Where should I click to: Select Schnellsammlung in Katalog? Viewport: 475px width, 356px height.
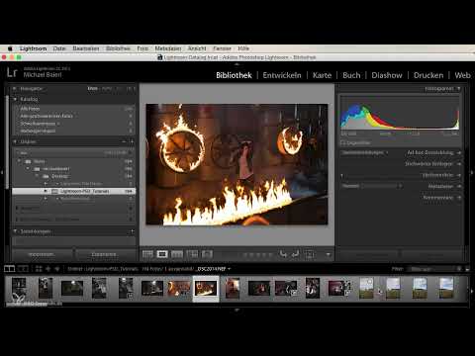click(x=73, y=124)
